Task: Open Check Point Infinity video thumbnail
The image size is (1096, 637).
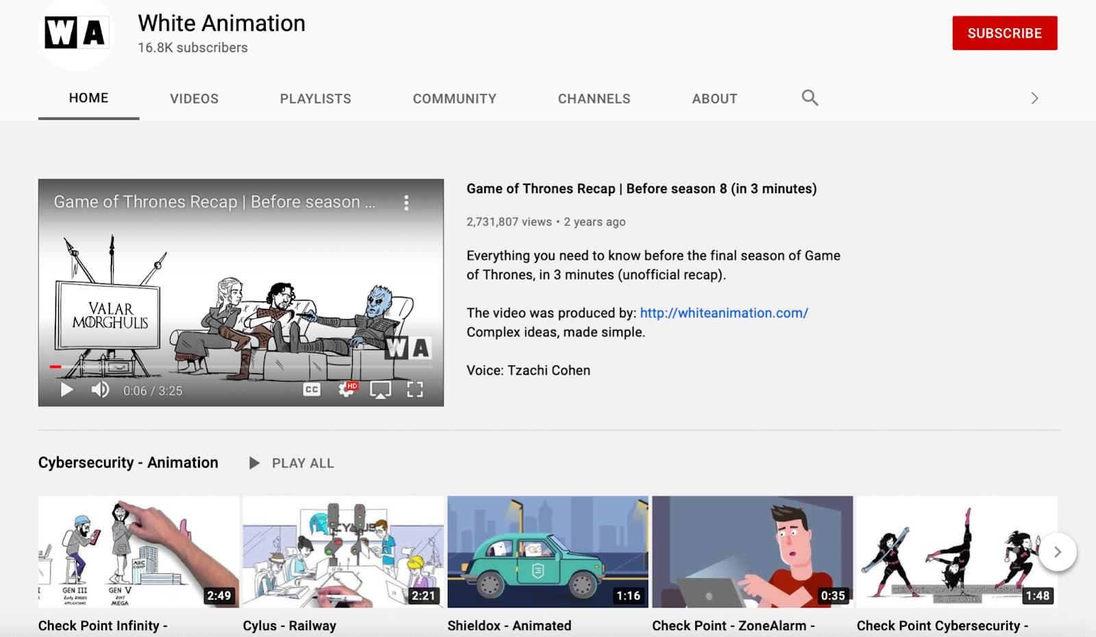Action: (138, 551)
